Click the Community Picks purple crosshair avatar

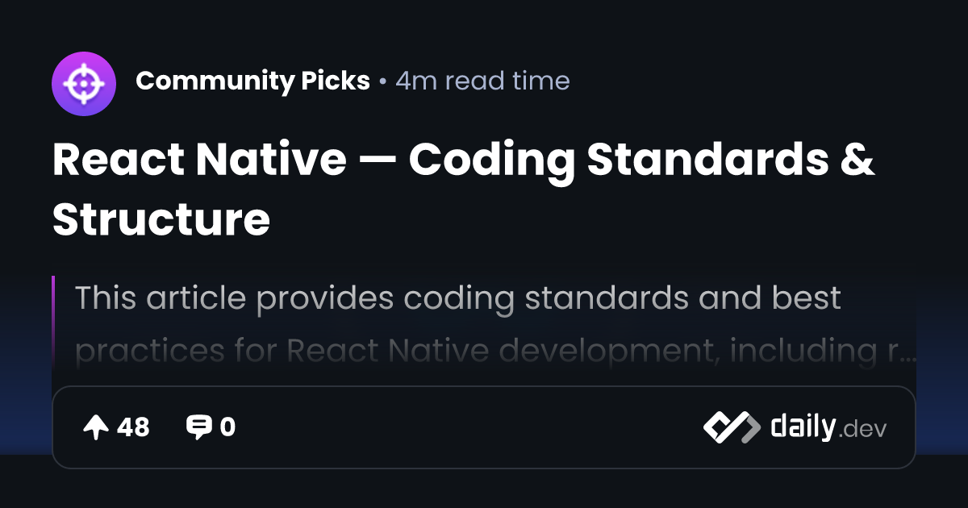click(84, 82)
